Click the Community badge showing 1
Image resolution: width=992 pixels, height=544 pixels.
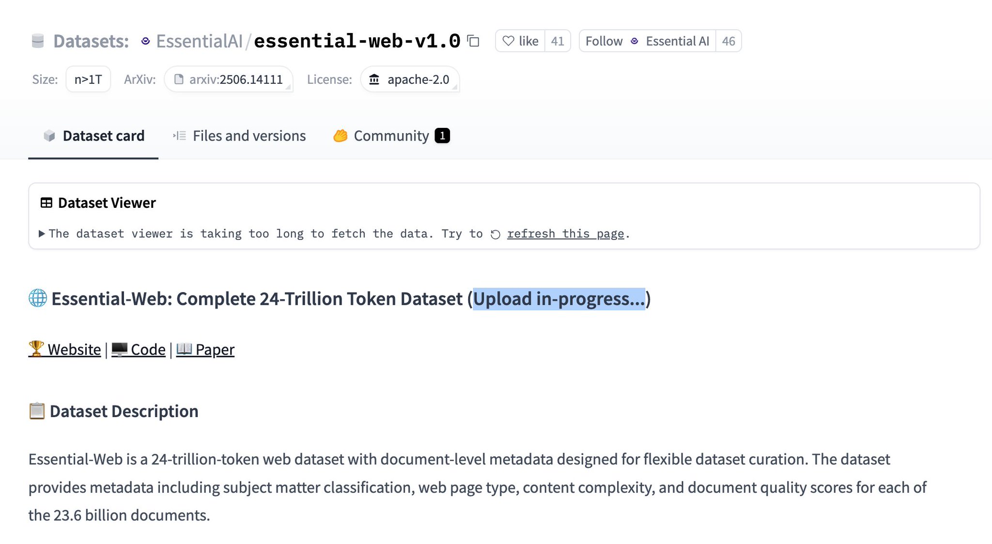coord(442,136)
